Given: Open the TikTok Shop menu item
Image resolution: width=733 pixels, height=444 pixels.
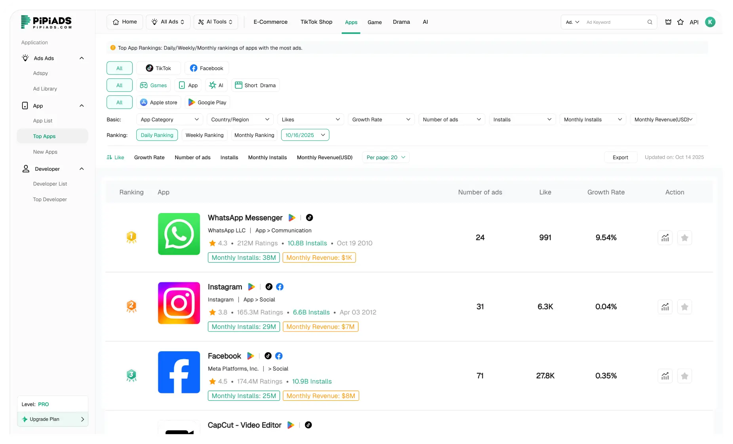Looking at the screenshot, I should [x=316, y=22].
